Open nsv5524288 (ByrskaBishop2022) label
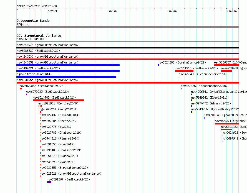 (182, 62)
